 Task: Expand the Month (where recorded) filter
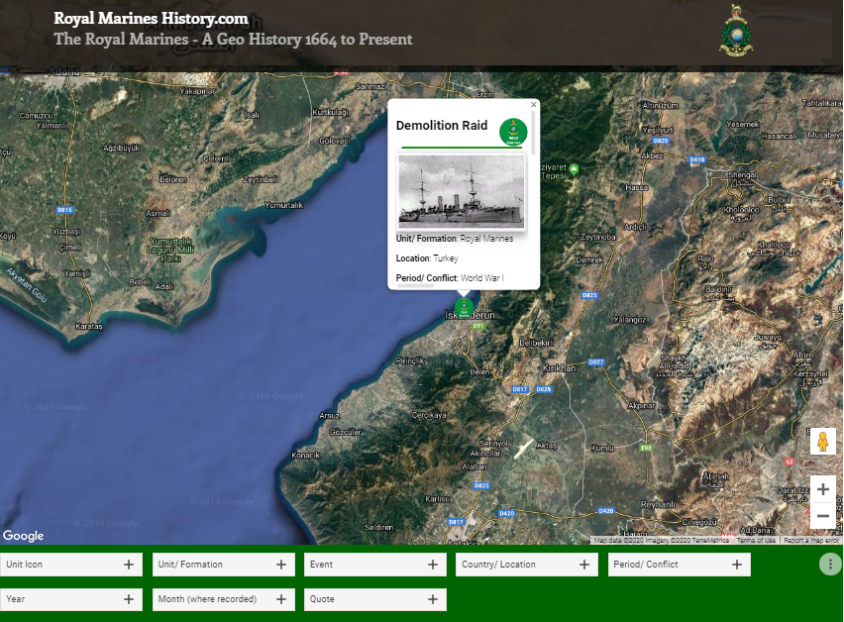(223, 599)
